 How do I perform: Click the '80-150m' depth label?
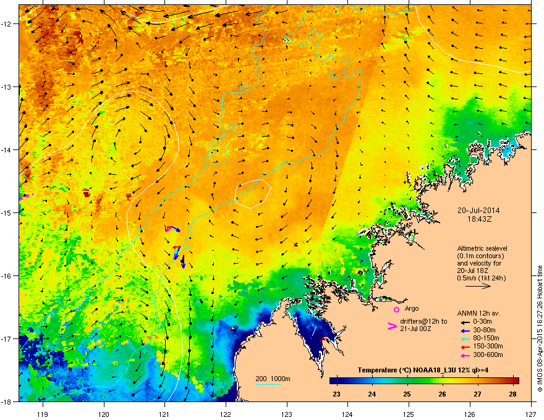coord(486,338)
